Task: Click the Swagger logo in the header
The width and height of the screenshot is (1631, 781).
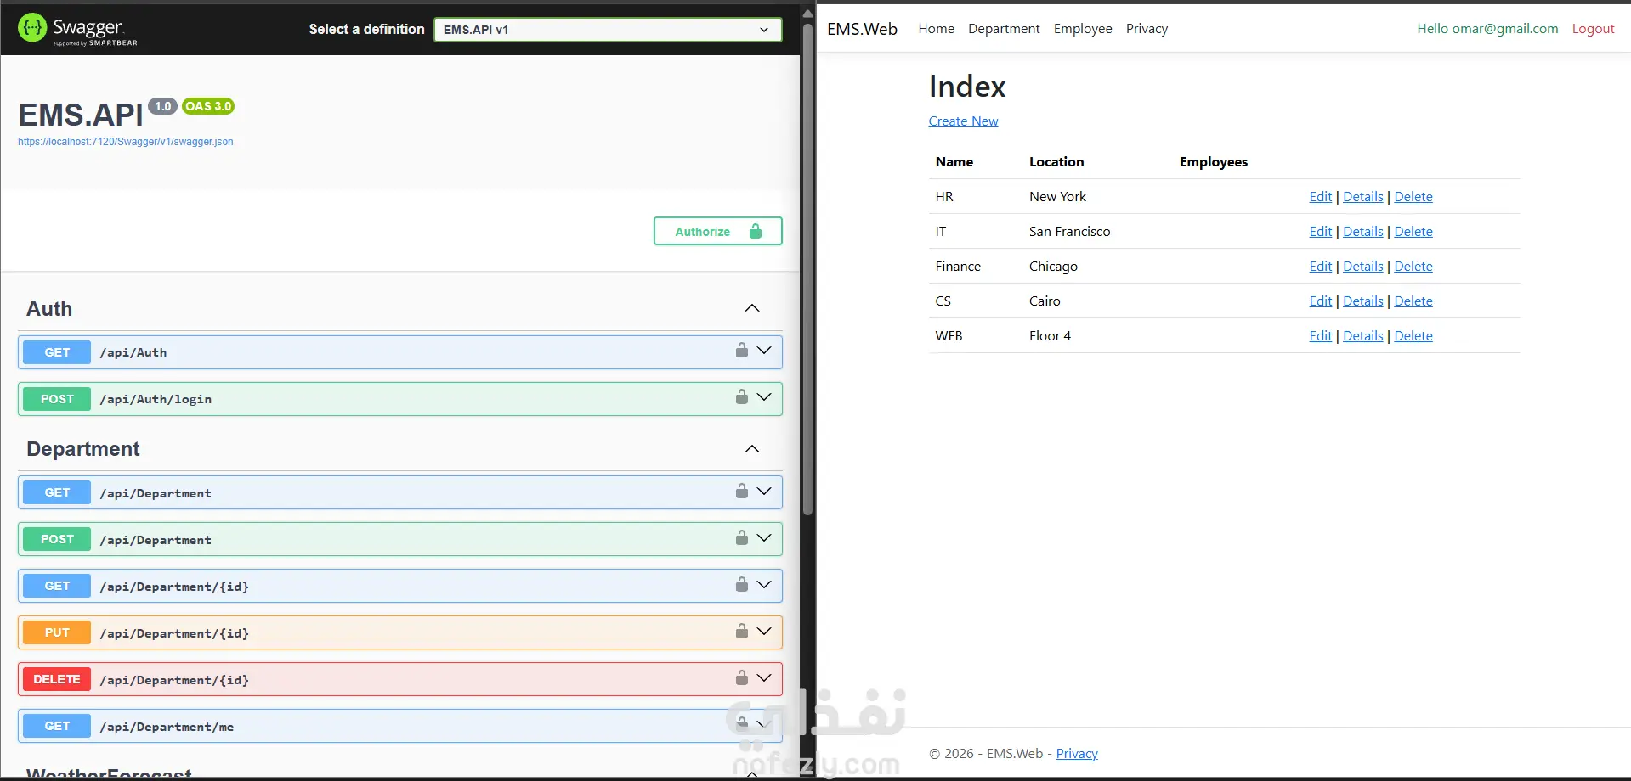Action: (x=77, y=29)
